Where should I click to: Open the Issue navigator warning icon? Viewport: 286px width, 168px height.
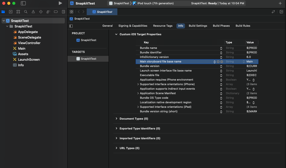(x=33, y=12)
